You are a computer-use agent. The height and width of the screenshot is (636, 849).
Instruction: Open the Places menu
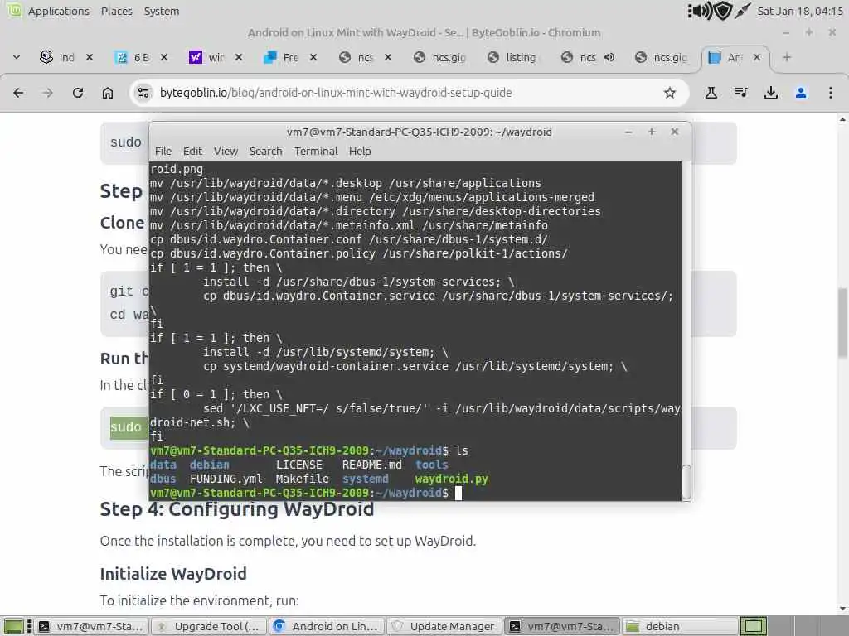[x=116, y=11]
